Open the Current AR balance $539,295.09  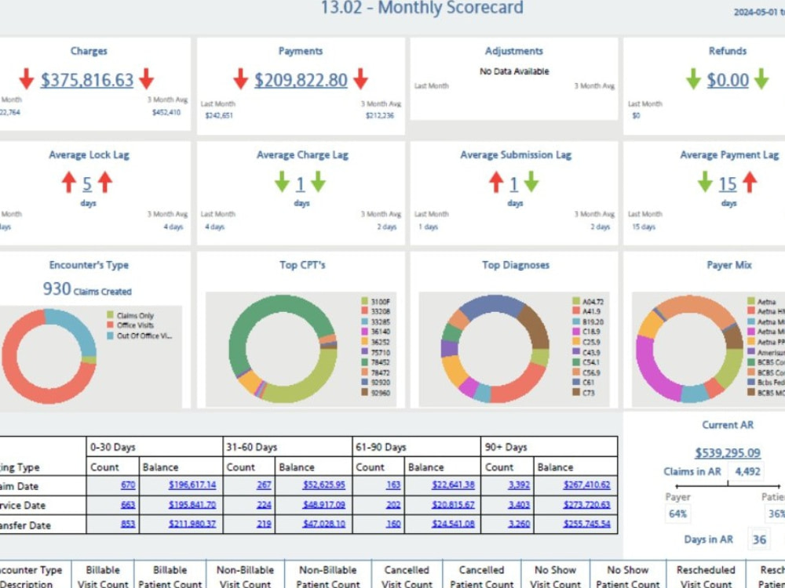point(728,453)
